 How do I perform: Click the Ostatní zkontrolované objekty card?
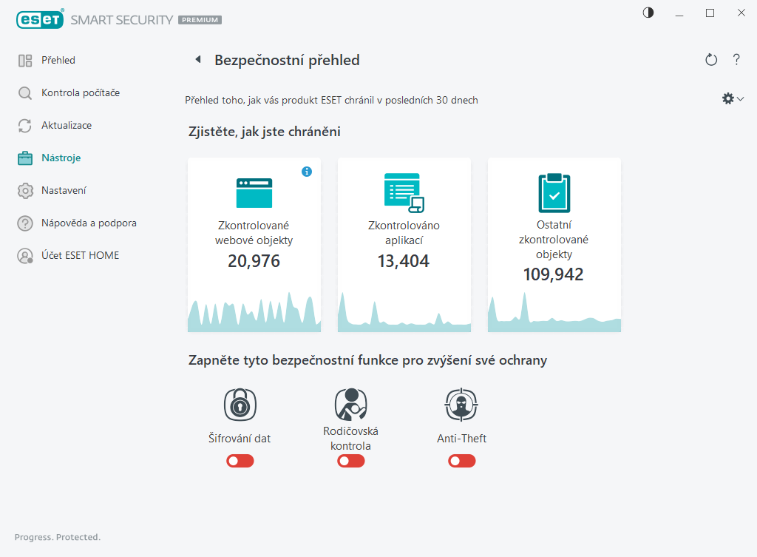[554, 244]
